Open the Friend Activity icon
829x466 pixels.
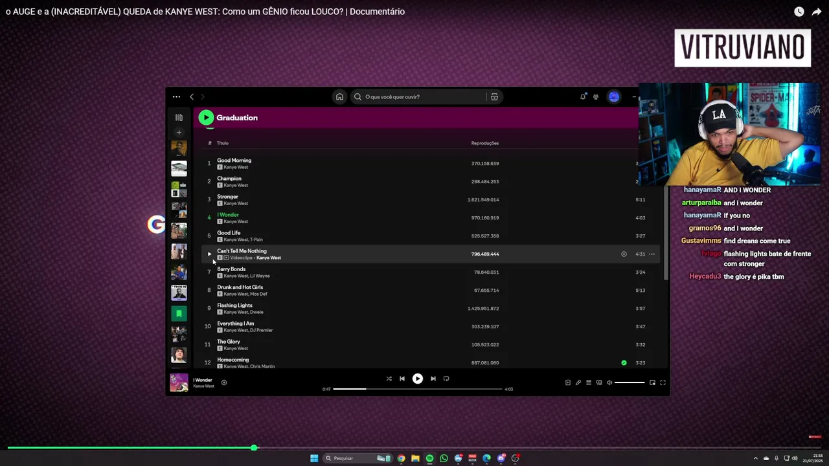(596, 97)
